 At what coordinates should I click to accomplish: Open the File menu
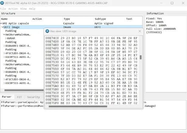coord(3,9)
